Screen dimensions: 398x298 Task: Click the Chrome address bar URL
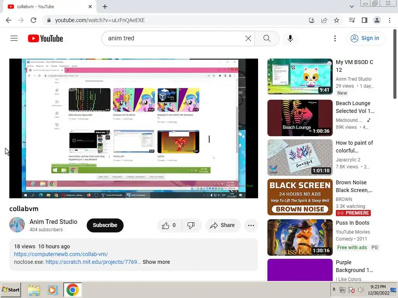coord(100,20)
